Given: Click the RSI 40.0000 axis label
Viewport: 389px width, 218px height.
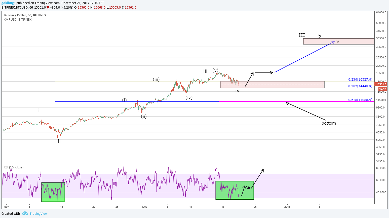Looking at the screenshot, I should (381, 192).
